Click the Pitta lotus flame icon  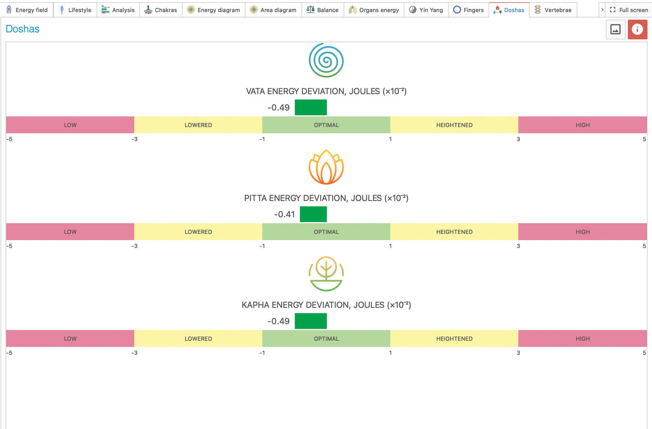(x=326, y=167)
